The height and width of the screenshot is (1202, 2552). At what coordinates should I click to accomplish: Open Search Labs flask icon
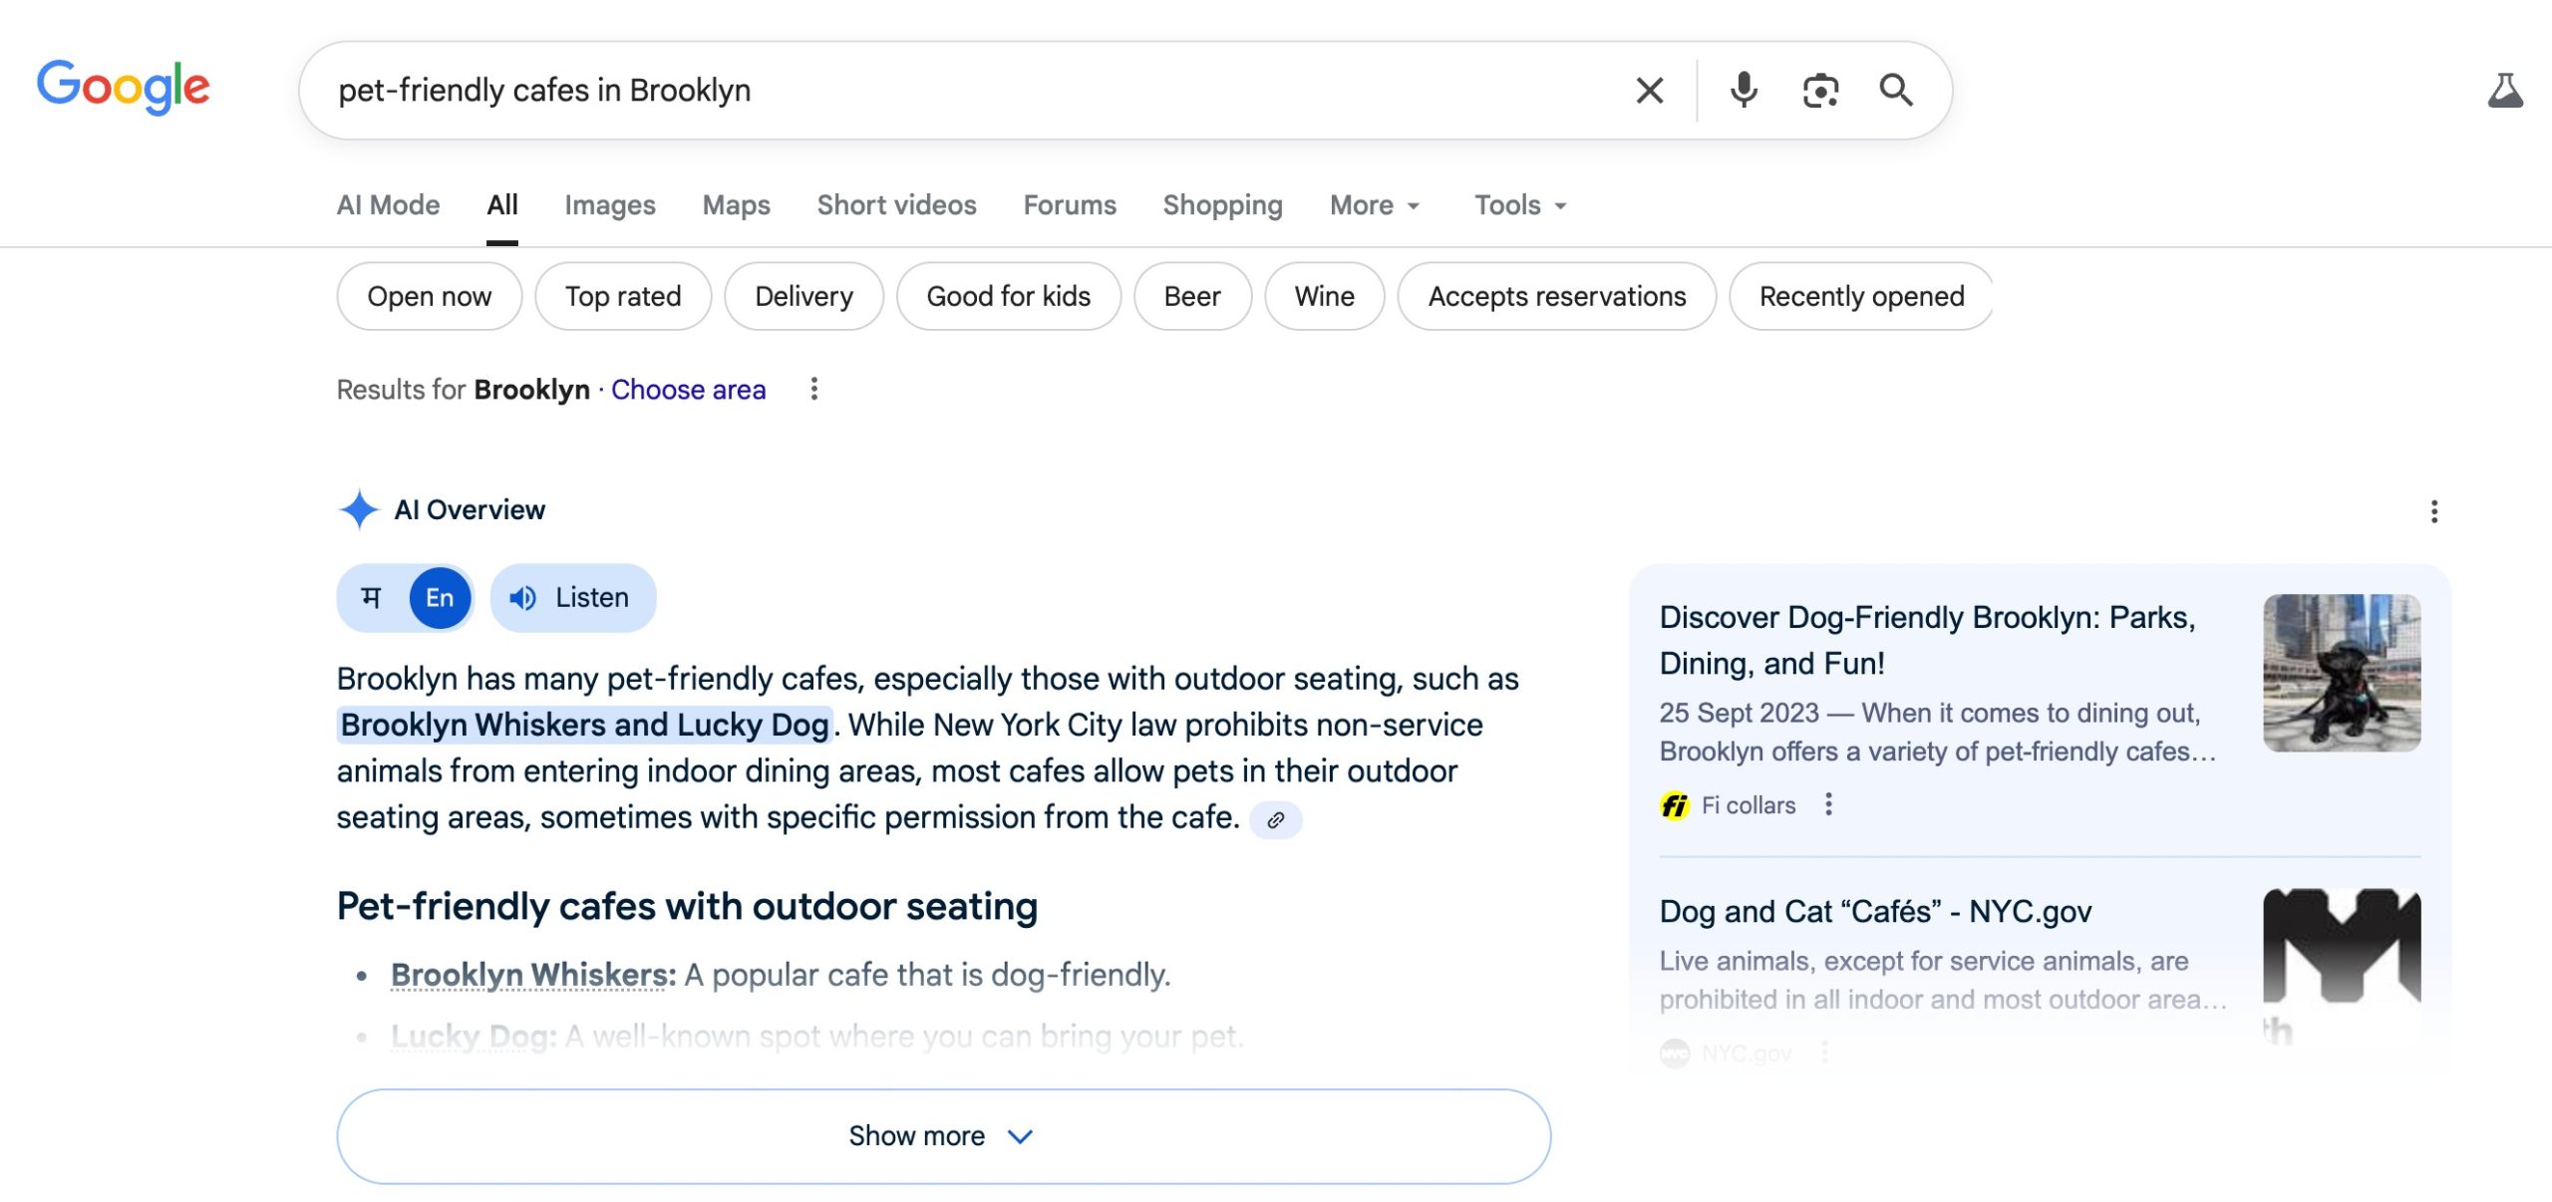(2505, 91)
